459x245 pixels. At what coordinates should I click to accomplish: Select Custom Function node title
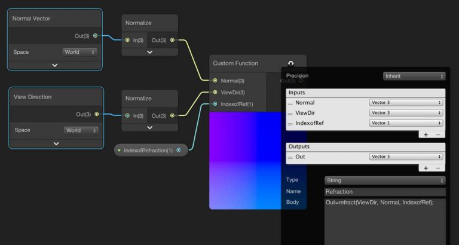coord(235,63)
